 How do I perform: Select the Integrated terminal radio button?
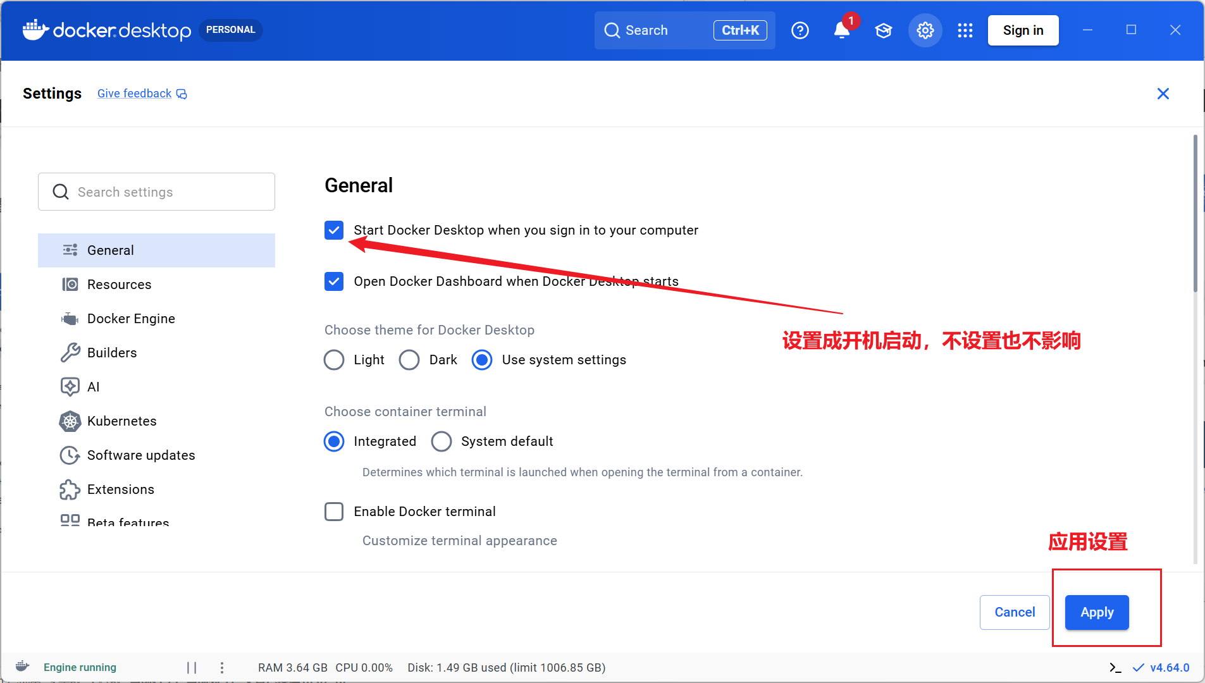(x=334, y=441)
